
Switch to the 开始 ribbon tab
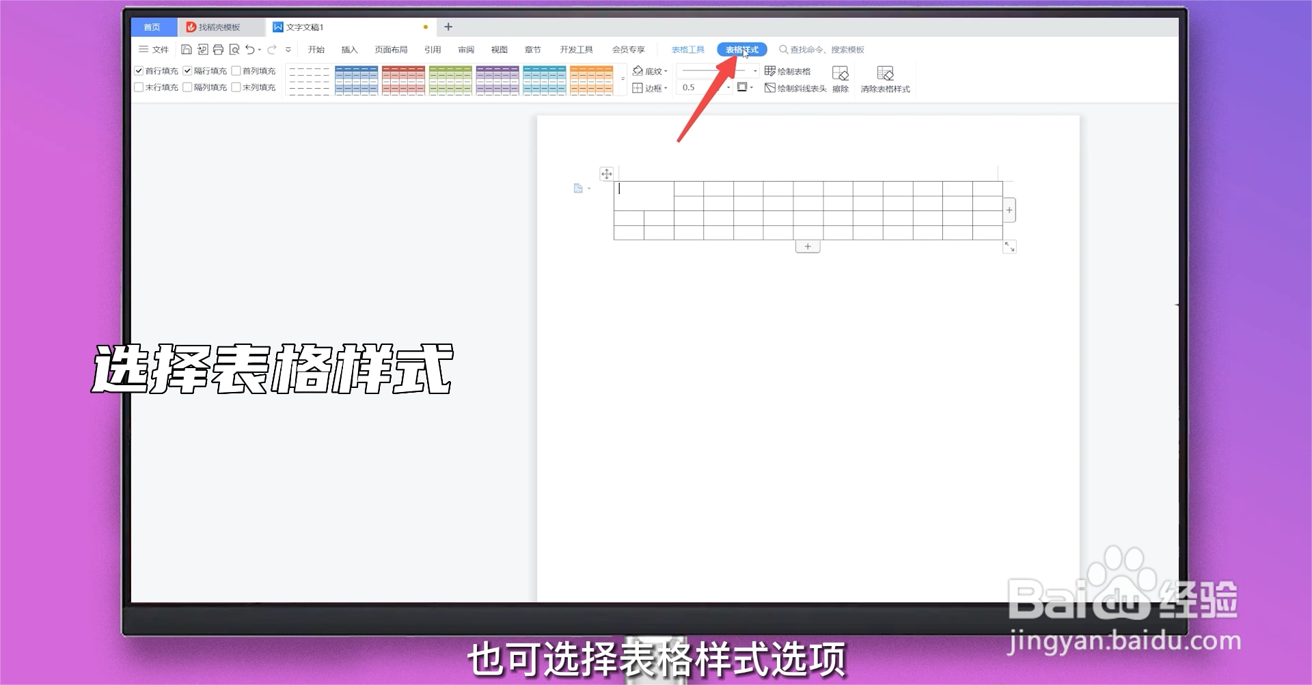click(316, 49)
